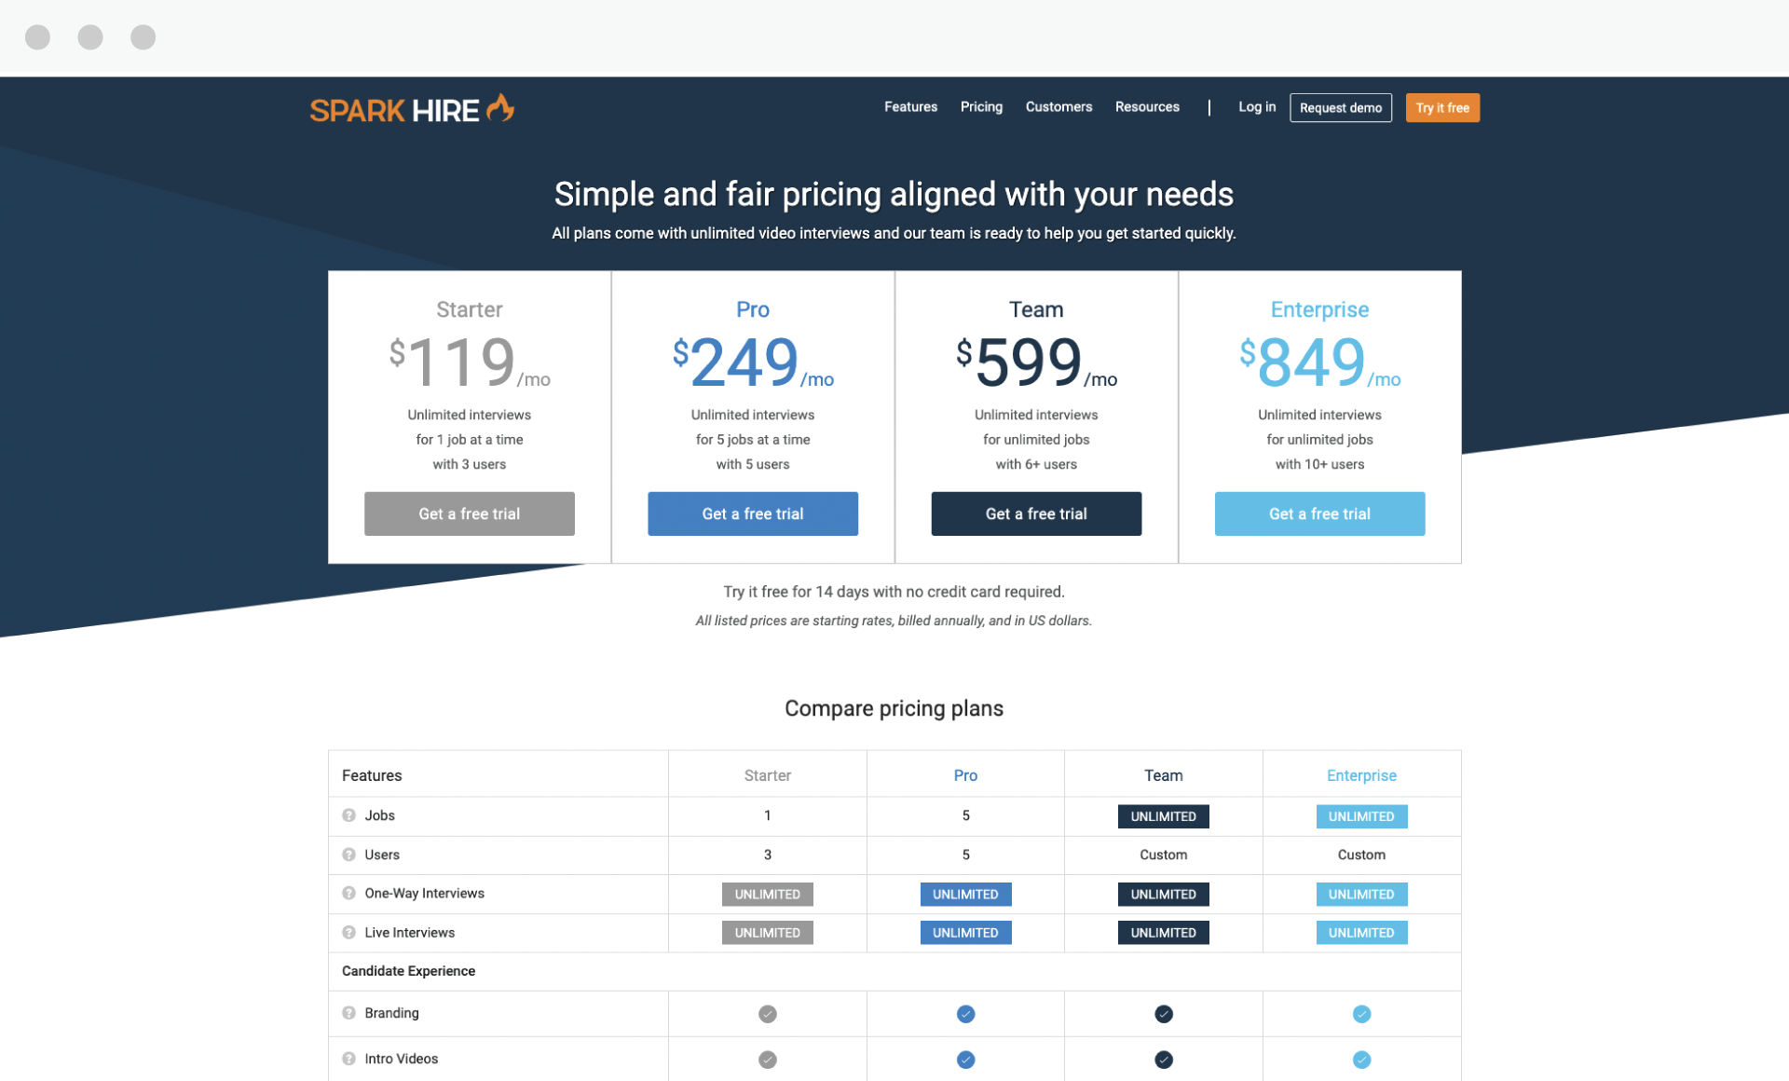Click Team checkmark in Intro Videos row
The image size is (1789, 1081).
[1164, 1060]
